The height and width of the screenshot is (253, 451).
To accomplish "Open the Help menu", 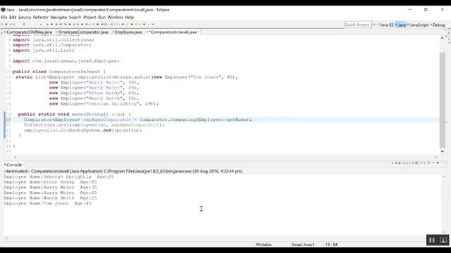I will coord(130,17).
